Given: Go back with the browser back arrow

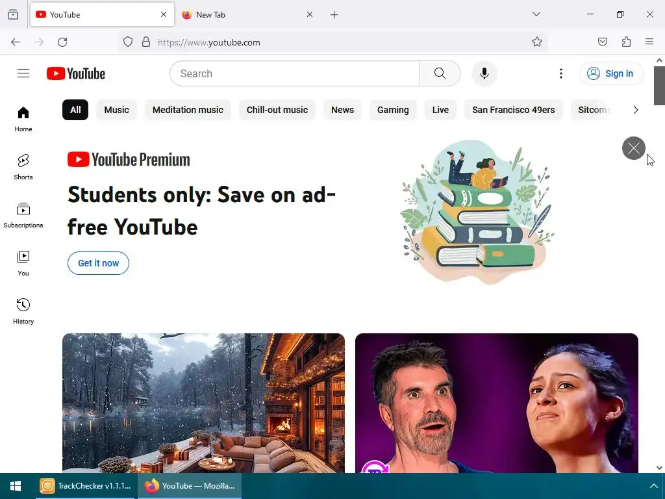Looking at the screenshot, I should [x=16, y=42].
